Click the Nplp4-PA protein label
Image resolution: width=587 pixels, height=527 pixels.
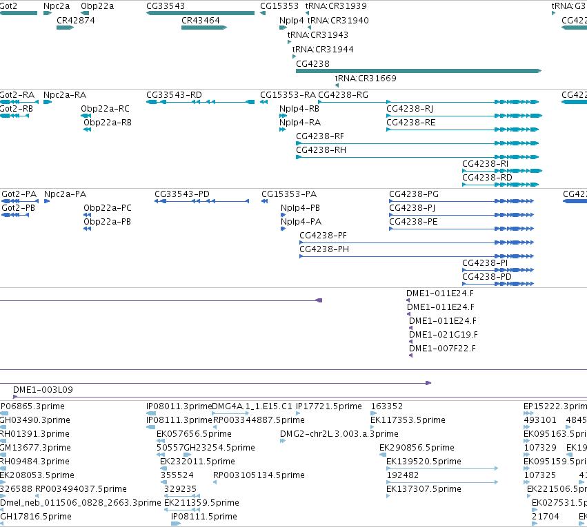(x=301, y=222)
